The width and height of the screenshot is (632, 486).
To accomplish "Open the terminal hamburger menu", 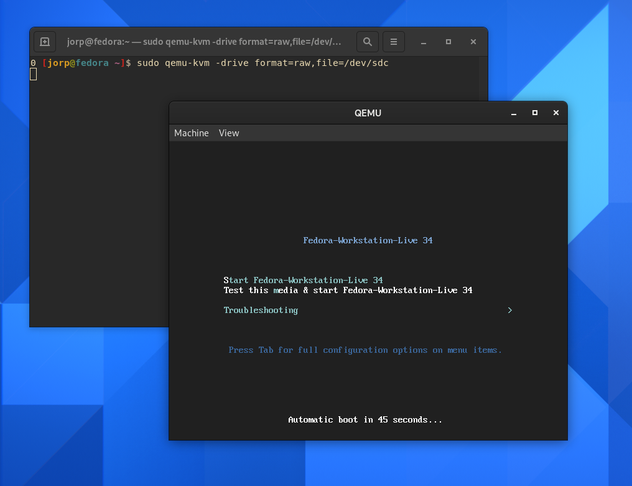I will (x=393, y=42).
